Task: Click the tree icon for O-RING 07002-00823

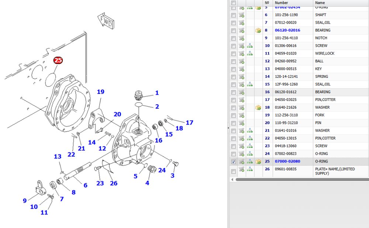Action: tap(250, 154)
